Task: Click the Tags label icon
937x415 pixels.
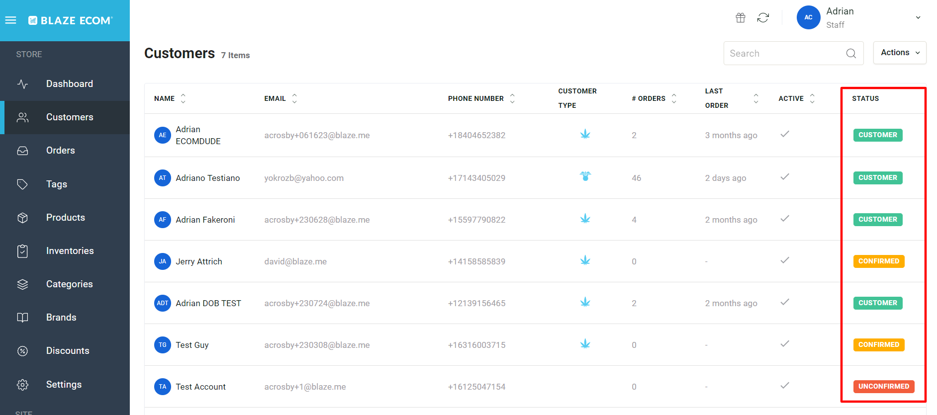Action: pos(22,184)
